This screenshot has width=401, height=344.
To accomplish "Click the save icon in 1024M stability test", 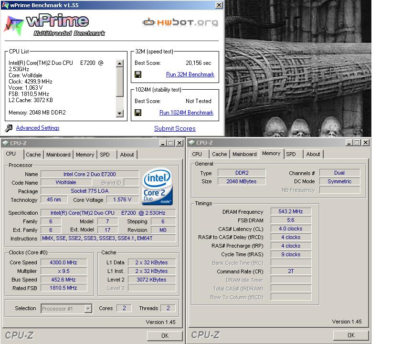I will tap(138, 113).
